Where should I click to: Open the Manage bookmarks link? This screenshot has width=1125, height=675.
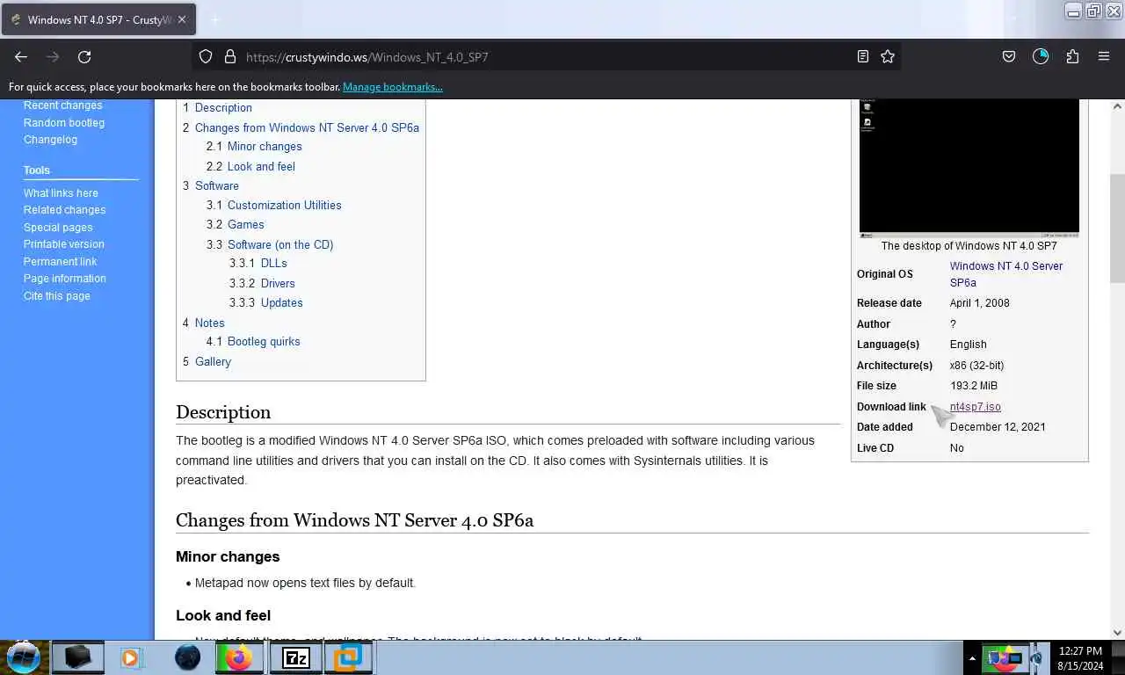click(393, 87)
